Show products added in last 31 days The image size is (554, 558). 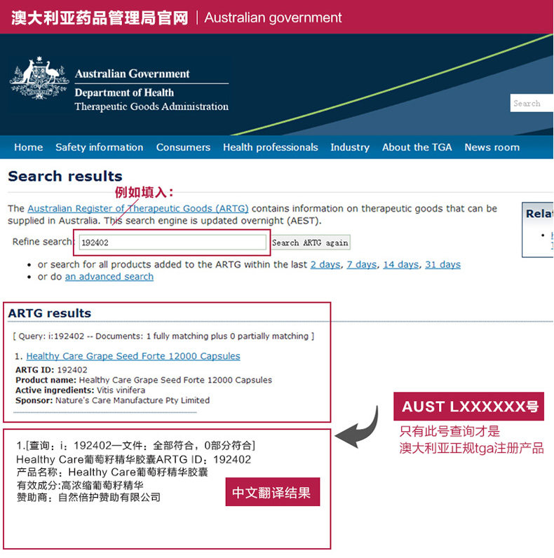(x=442, y=264)
